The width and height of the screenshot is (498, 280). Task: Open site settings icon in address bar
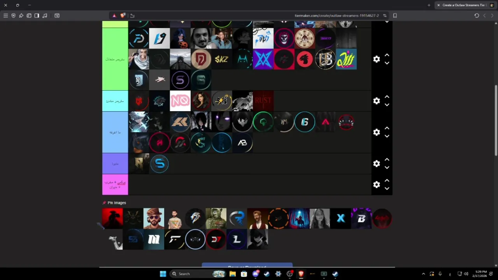coord(385,16)
